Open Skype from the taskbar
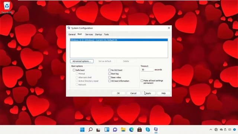 click(148, 130)
